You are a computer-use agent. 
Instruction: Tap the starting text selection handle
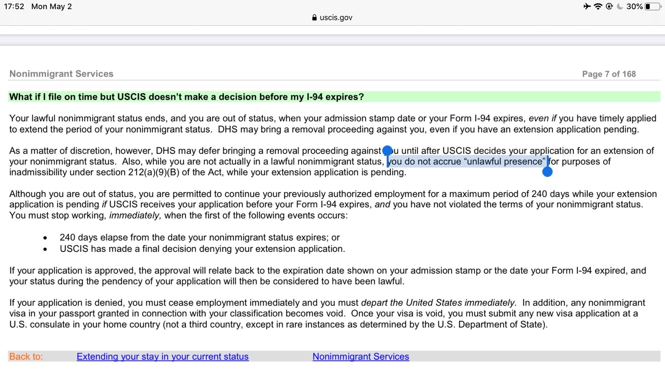pos(387,150)
